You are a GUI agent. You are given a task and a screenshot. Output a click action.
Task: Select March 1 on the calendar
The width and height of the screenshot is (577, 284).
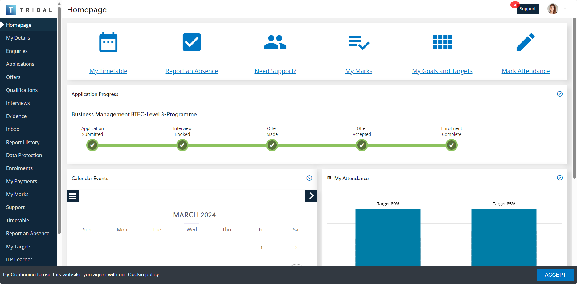pyautogui.click(x=261, y=247)
